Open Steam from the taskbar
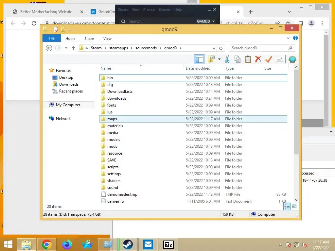This screenshot has width=335, height=251. pos(128,244)
